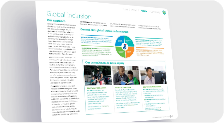224x123 pixels.
Task: Click the photo of woman and child with food boxes
Action: 97,75
